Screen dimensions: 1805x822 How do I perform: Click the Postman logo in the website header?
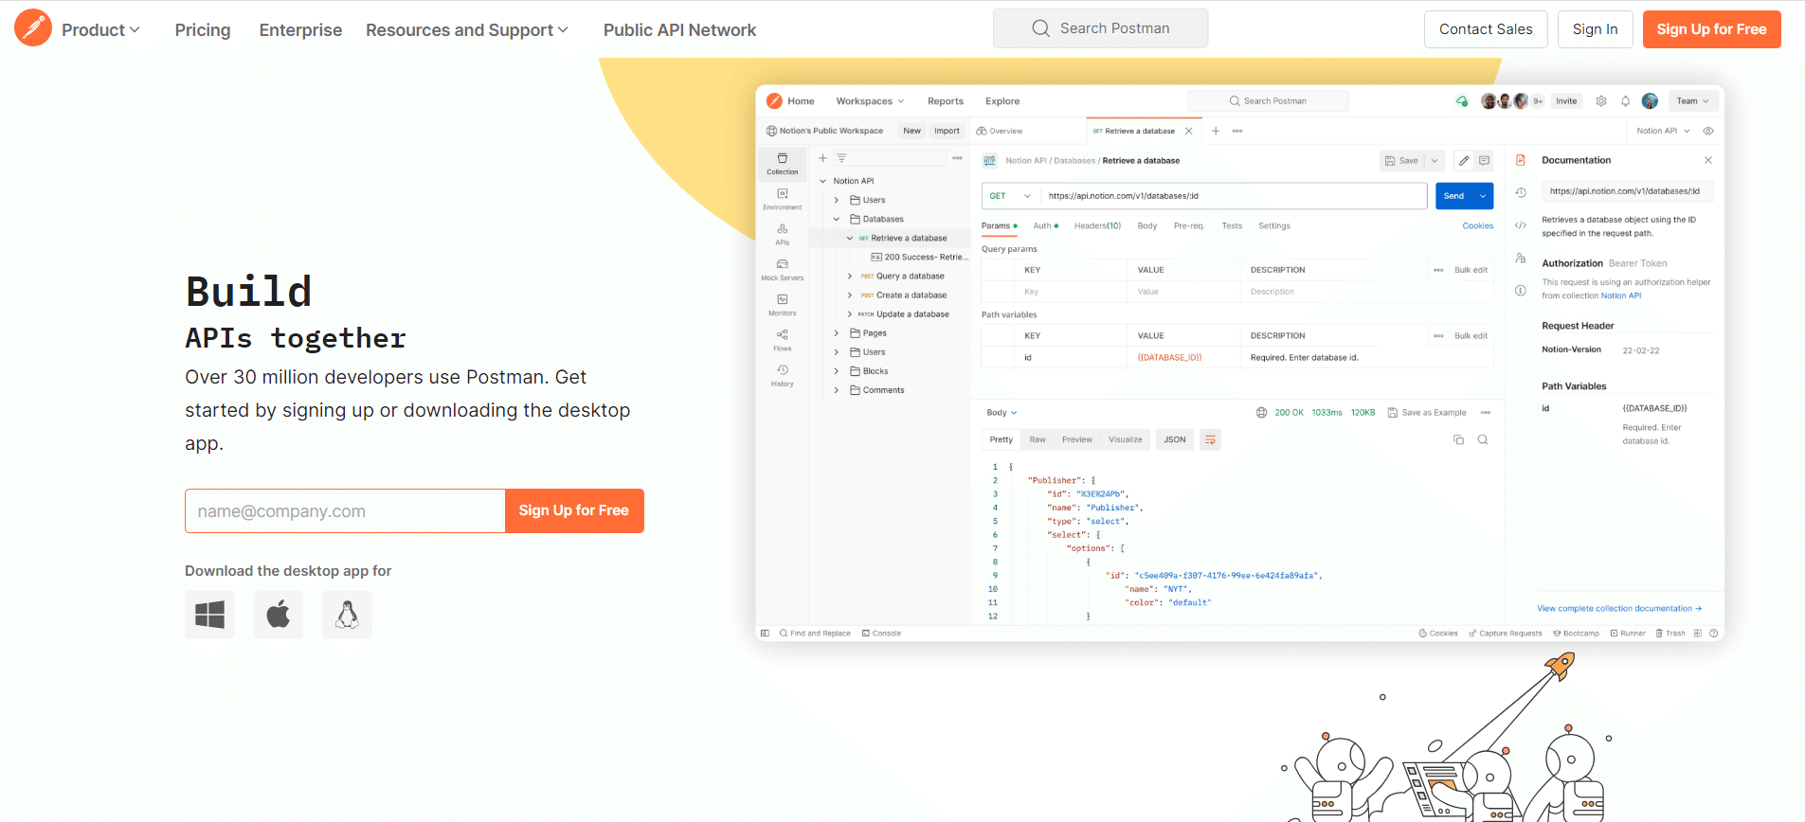33,28
